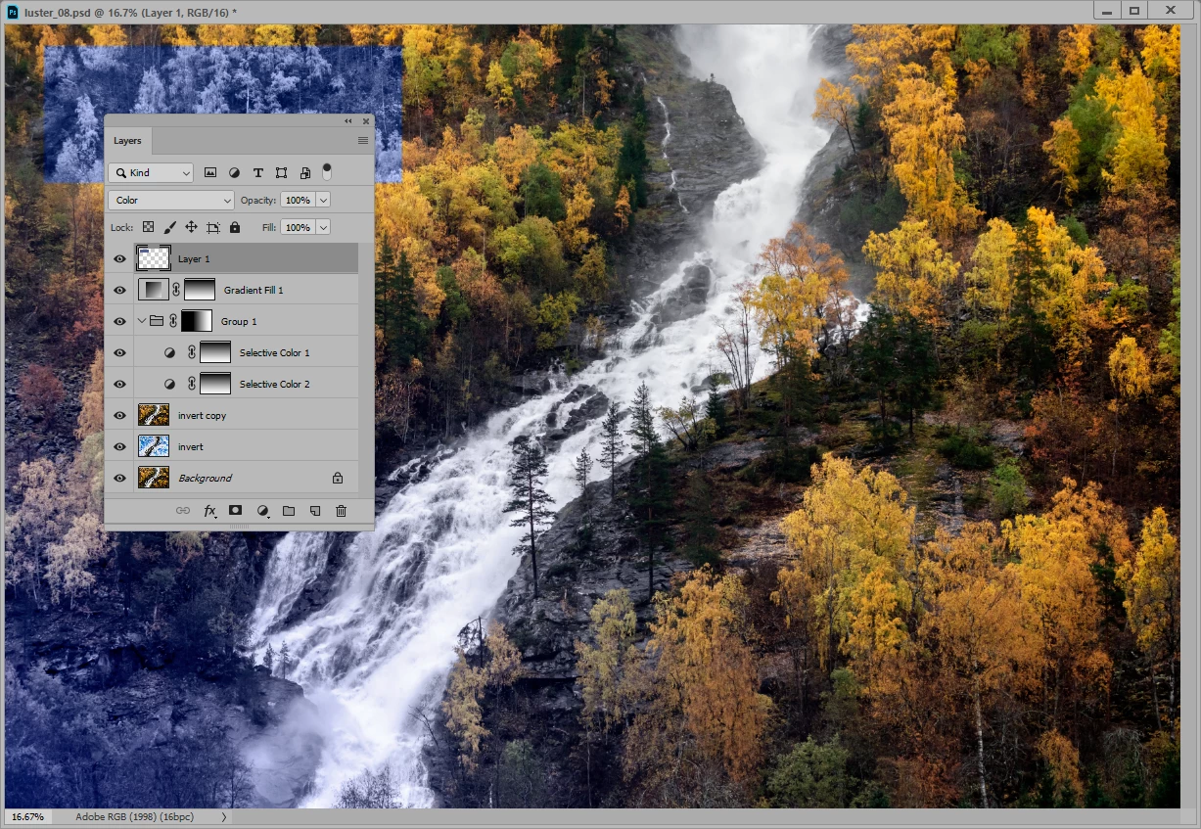Filter layers by smart objects icon

(305, 172)
